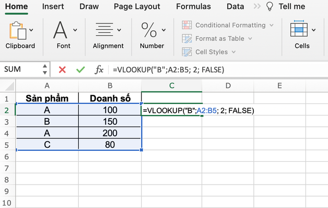Cancel the formula with the red X
This screenshot has width=328, height=208.
click(x=62, y=70)
